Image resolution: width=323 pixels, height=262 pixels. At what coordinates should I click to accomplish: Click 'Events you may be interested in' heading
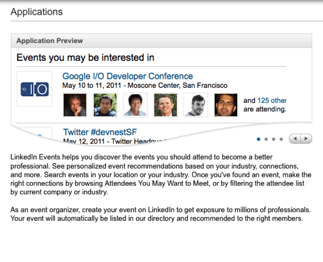point(85,58)
